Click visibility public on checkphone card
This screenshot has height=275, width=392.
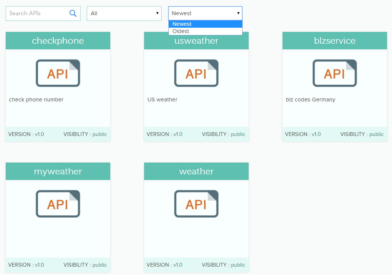[85, 134]
